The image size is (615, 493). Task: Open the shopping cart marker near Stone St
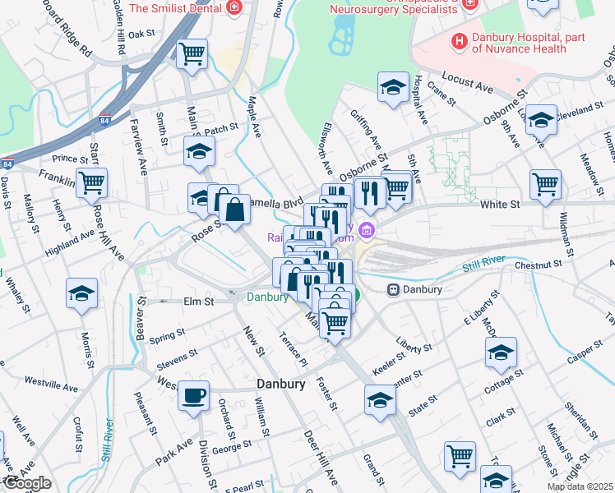coord(460,458)
